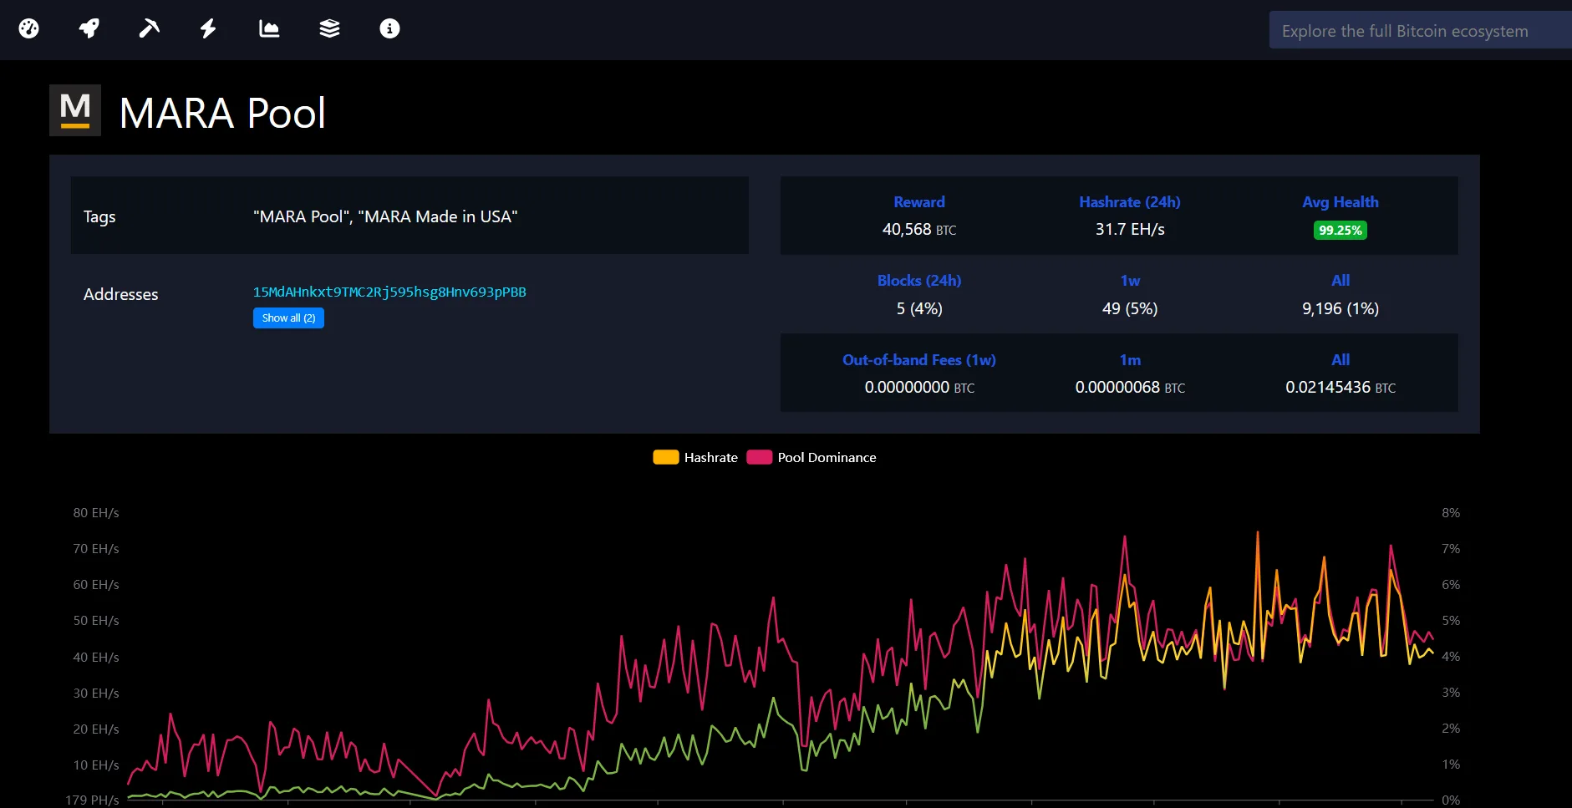Click the Reward column header
1572x808 pixels.
coord(919,202)
